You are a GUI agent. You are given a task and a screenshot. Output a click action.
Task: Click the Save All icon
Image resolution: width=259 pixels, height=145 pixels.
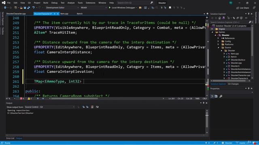29,8
